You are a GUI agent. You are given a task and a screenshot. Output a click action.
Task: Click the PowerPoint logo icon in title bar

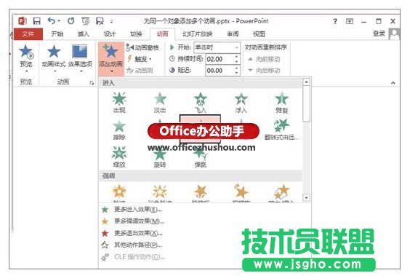pos(23,21)
